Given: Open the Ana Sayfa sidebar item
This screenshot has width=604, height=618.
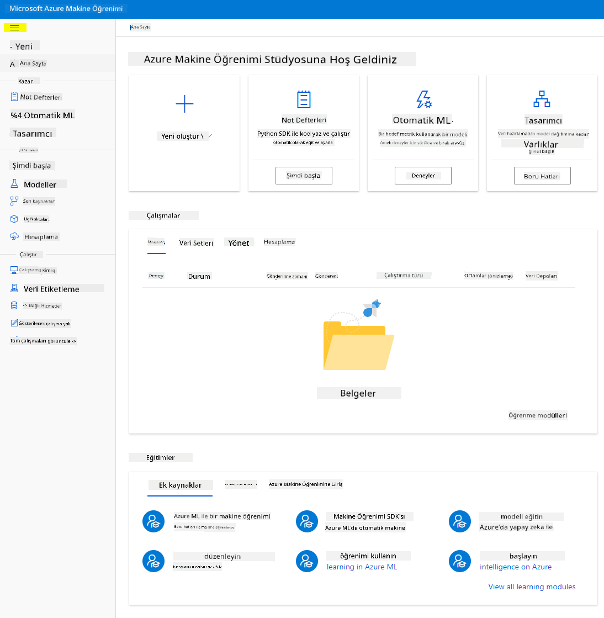Looking at the screenshot, I should (x=33, y=64).
